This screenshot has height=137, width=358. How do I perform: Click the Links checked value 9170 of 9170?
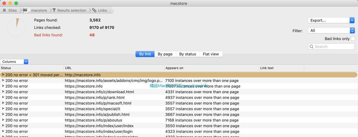click(102, 27)
